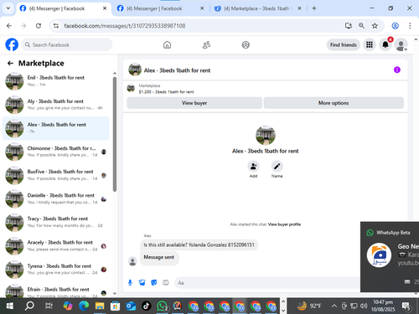Open the Friends icon in top nav
This screenshot has height=314, width=419.
point(206,44)
